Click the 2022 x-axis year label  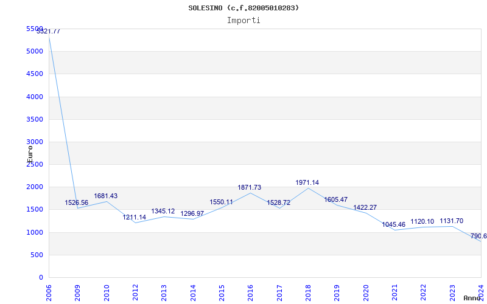coord(424,293)
